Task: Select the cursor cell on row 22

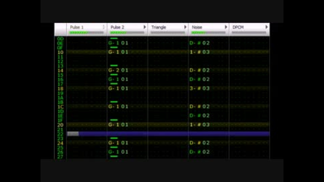Action: click(73, 134)
